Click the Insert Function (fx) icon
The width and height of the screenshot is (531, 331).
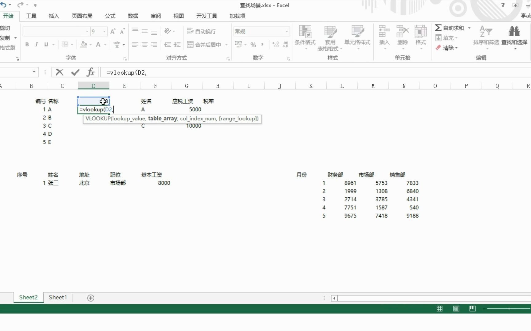coord(91,72)
